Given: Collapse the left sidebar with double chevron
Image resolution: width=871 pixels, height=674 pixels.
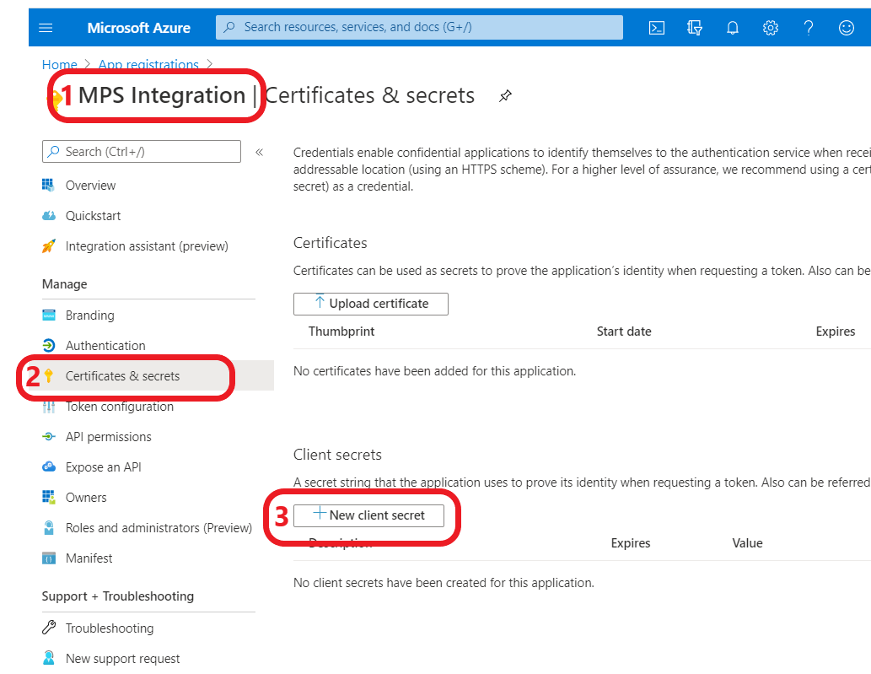Looking at the screenshot, I should 260,152.
